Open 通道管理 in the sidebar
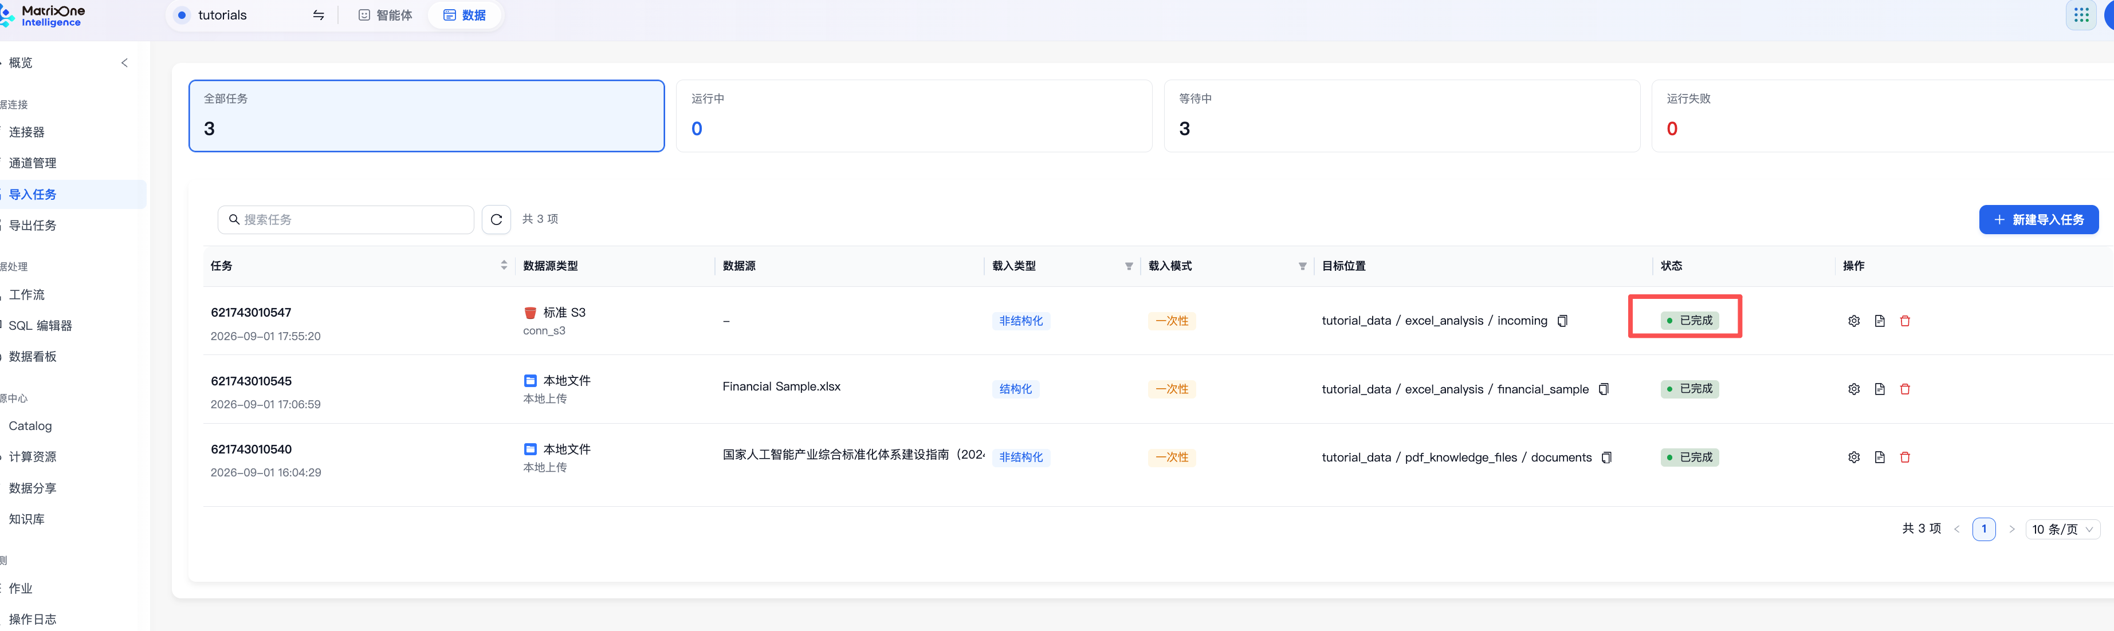 [33, 163]
